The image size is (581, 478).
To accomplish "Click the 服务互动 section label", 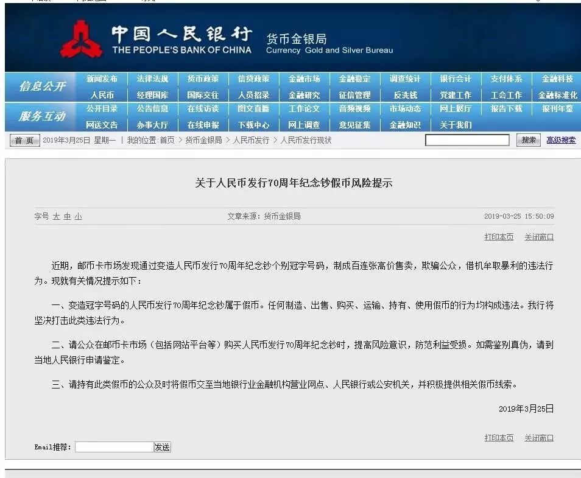I will tap(42, 116).
